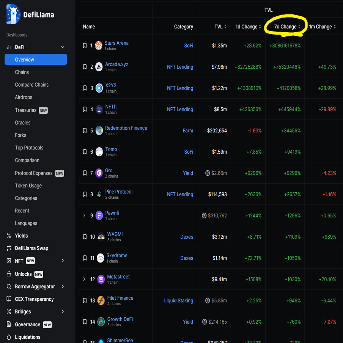Select Overview in the sidebar

(x=36, y=59)
